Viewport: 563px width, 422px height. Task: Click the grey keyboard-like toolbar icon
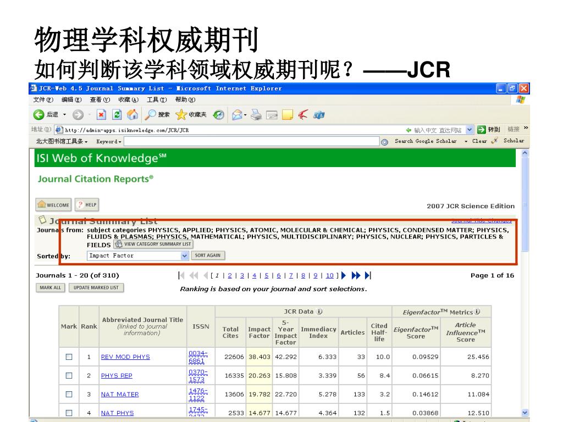(x=272, y=115)
